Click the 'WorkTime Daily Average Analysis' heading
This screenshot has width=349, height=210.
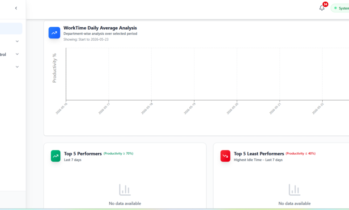coord(100,28)
